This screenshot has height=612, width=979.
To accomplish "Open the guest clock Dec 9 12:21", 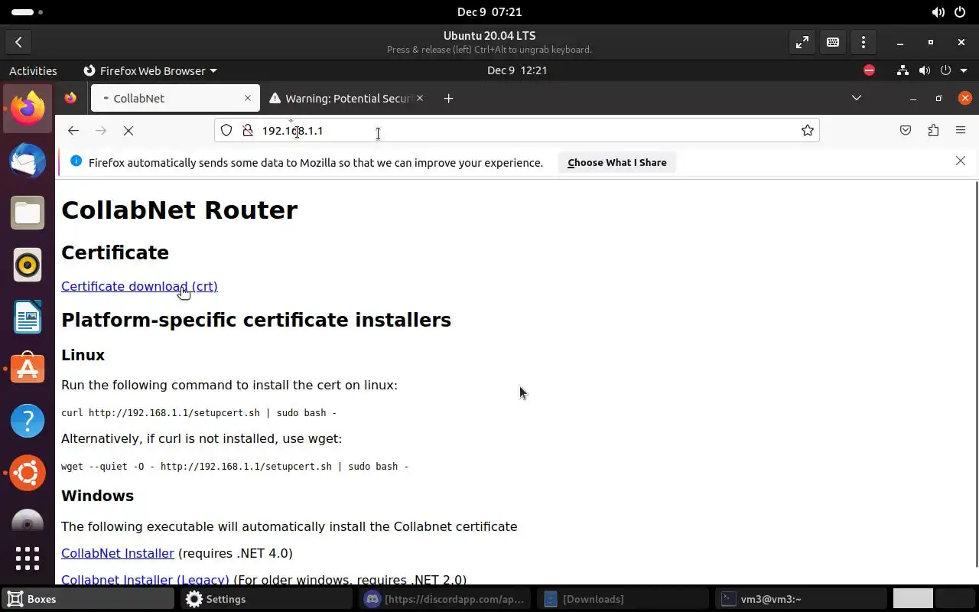I will pos(517,70).
